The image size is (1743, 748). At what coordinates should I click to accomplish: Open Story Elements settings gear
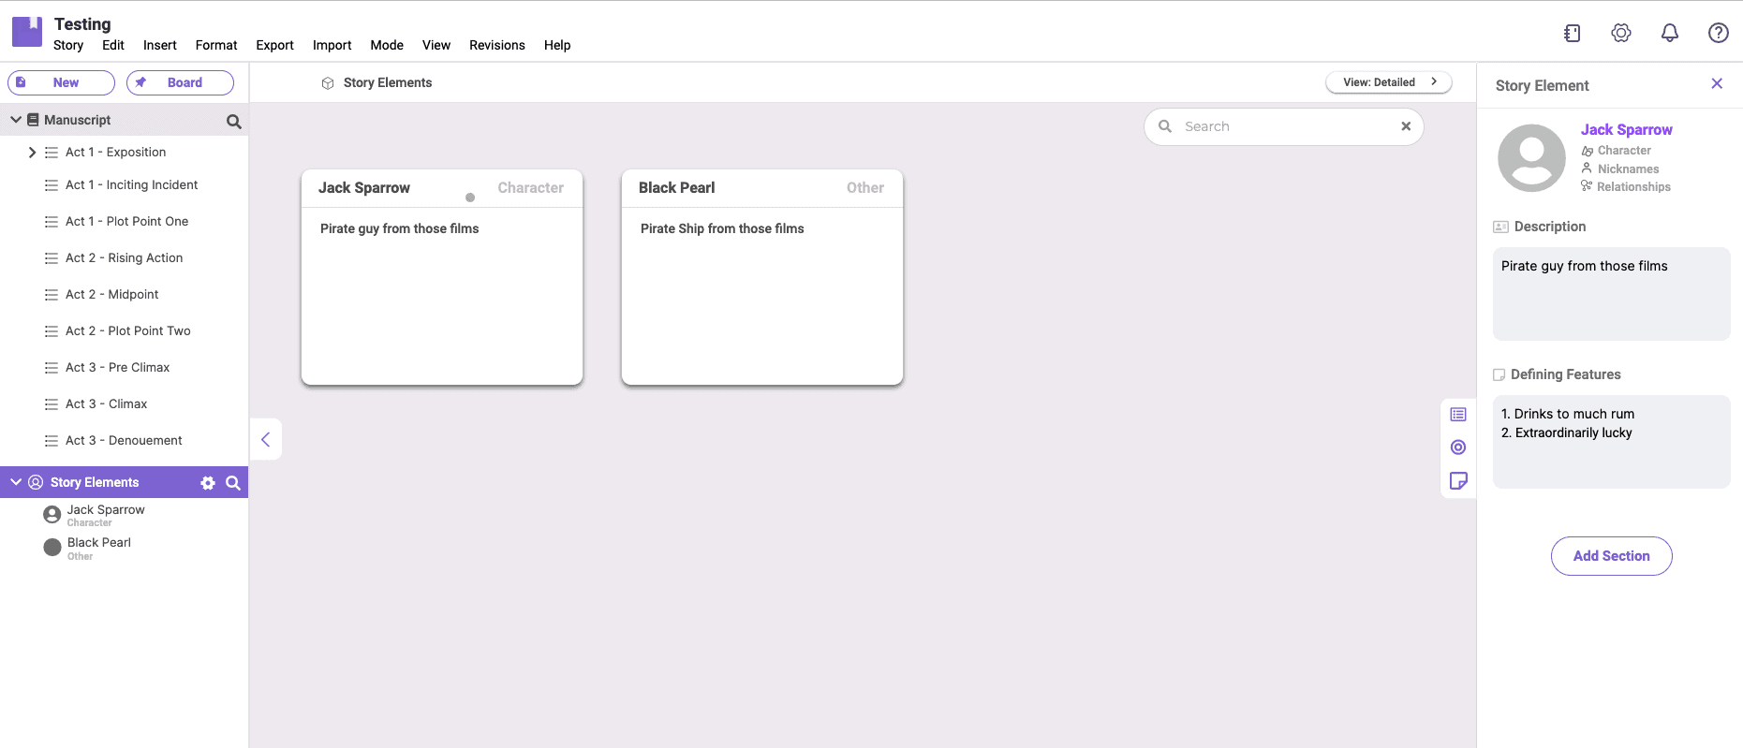(x=208, y=483)
